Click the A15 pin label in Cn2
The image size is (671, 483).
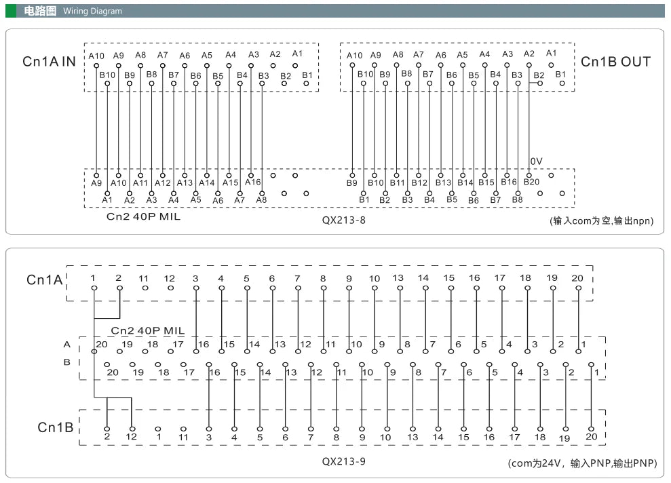[x=230, y=182]
